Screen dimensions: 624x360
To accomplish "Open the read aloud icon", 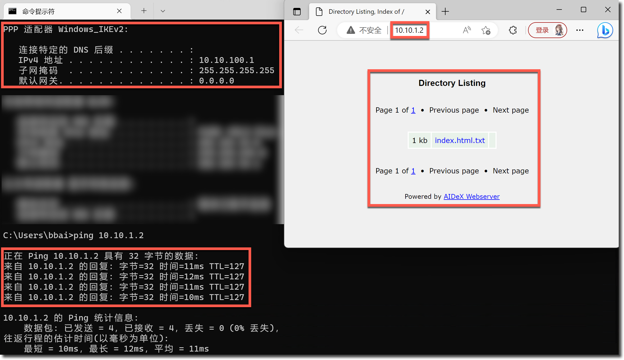I will (467, 30).
